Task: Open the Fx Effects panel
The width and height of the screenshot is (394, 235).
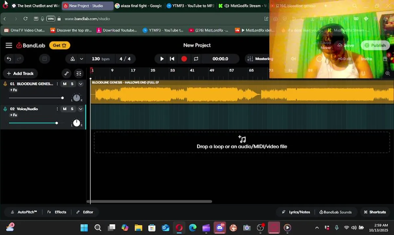Action: point(57,212)
